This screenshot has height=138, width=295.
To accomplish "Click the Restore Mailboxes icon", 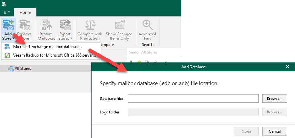I will [46, 25].
